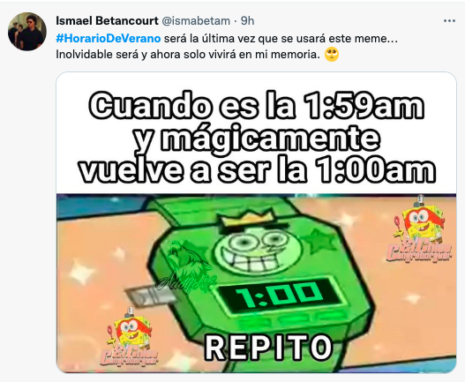Open the @ismabetam handle link
The height and width of the screenshot is (382, 465).
(x=196, y=21)
